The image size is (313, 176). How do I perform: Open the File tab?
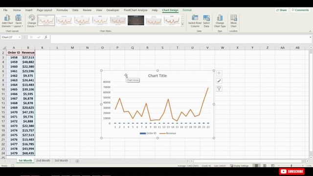pos(5,10)
